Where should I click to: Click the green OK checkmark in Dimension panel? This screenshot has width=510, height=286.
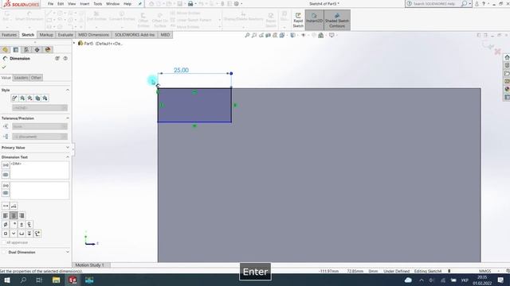[x=4, y=67]
